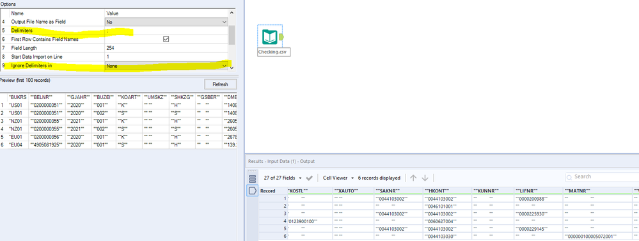
Task: Click the KOSTL results column header
Action: click(x=310, y=190)
